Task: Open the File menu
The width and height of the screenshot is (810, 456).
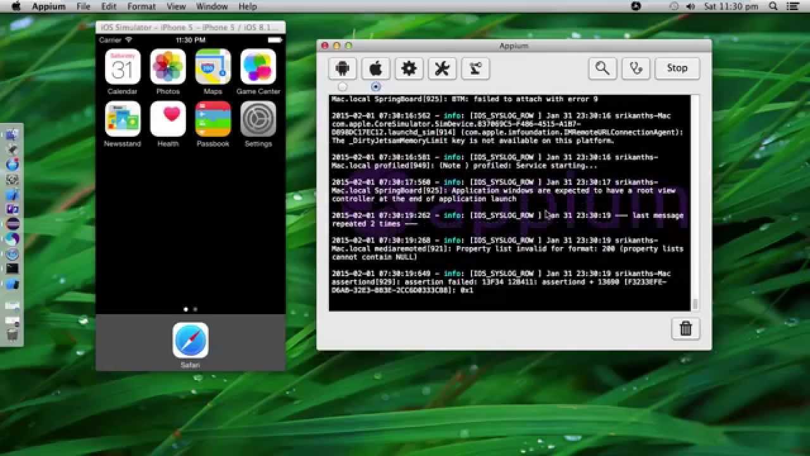Action: [83, 6]
